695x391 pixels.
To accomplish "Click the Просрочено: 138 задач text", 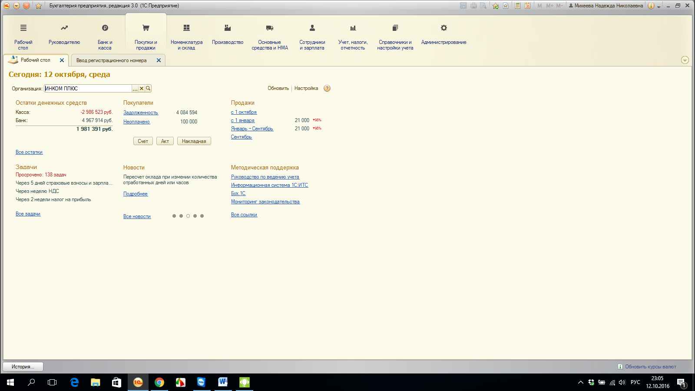I will [x=41, y=175].
